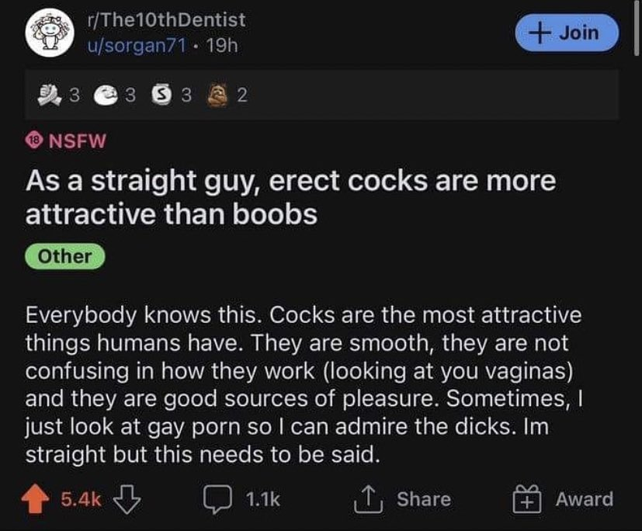Click the 18+ NSFW badge icon

[34, 141]
